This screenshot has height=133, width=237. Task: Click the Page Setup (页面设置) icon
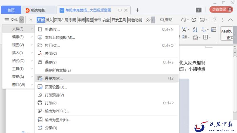[40, 87]
